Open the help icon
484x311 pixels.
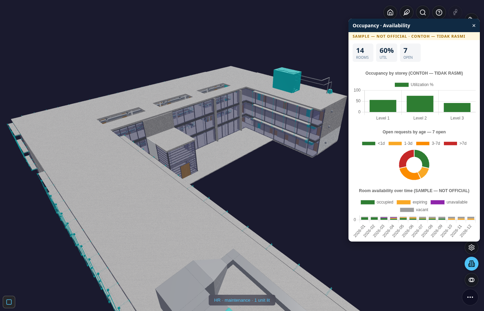click(x=439, y=12)
